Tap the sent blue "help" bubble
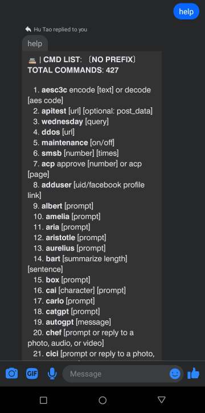205x413 pixels. click(x=186, y=11)
